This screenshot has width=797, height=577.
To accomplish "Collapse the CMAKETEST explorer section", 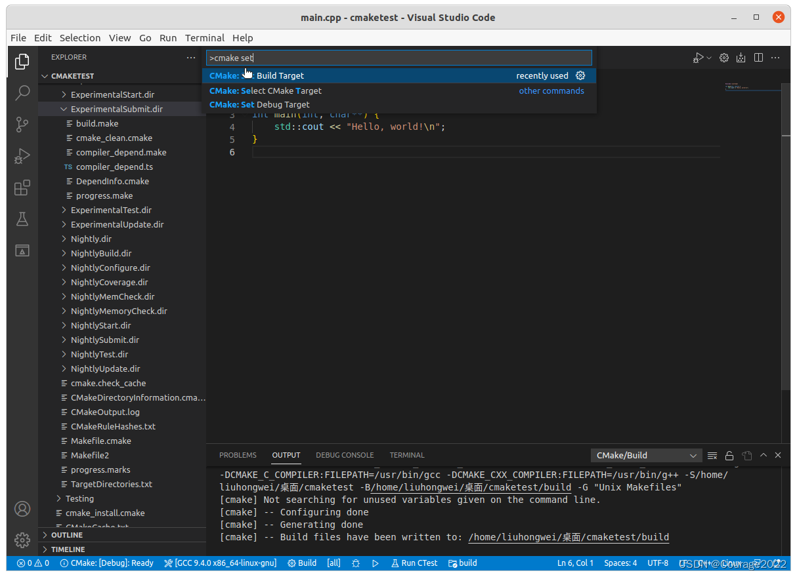I will pos(122,76).
